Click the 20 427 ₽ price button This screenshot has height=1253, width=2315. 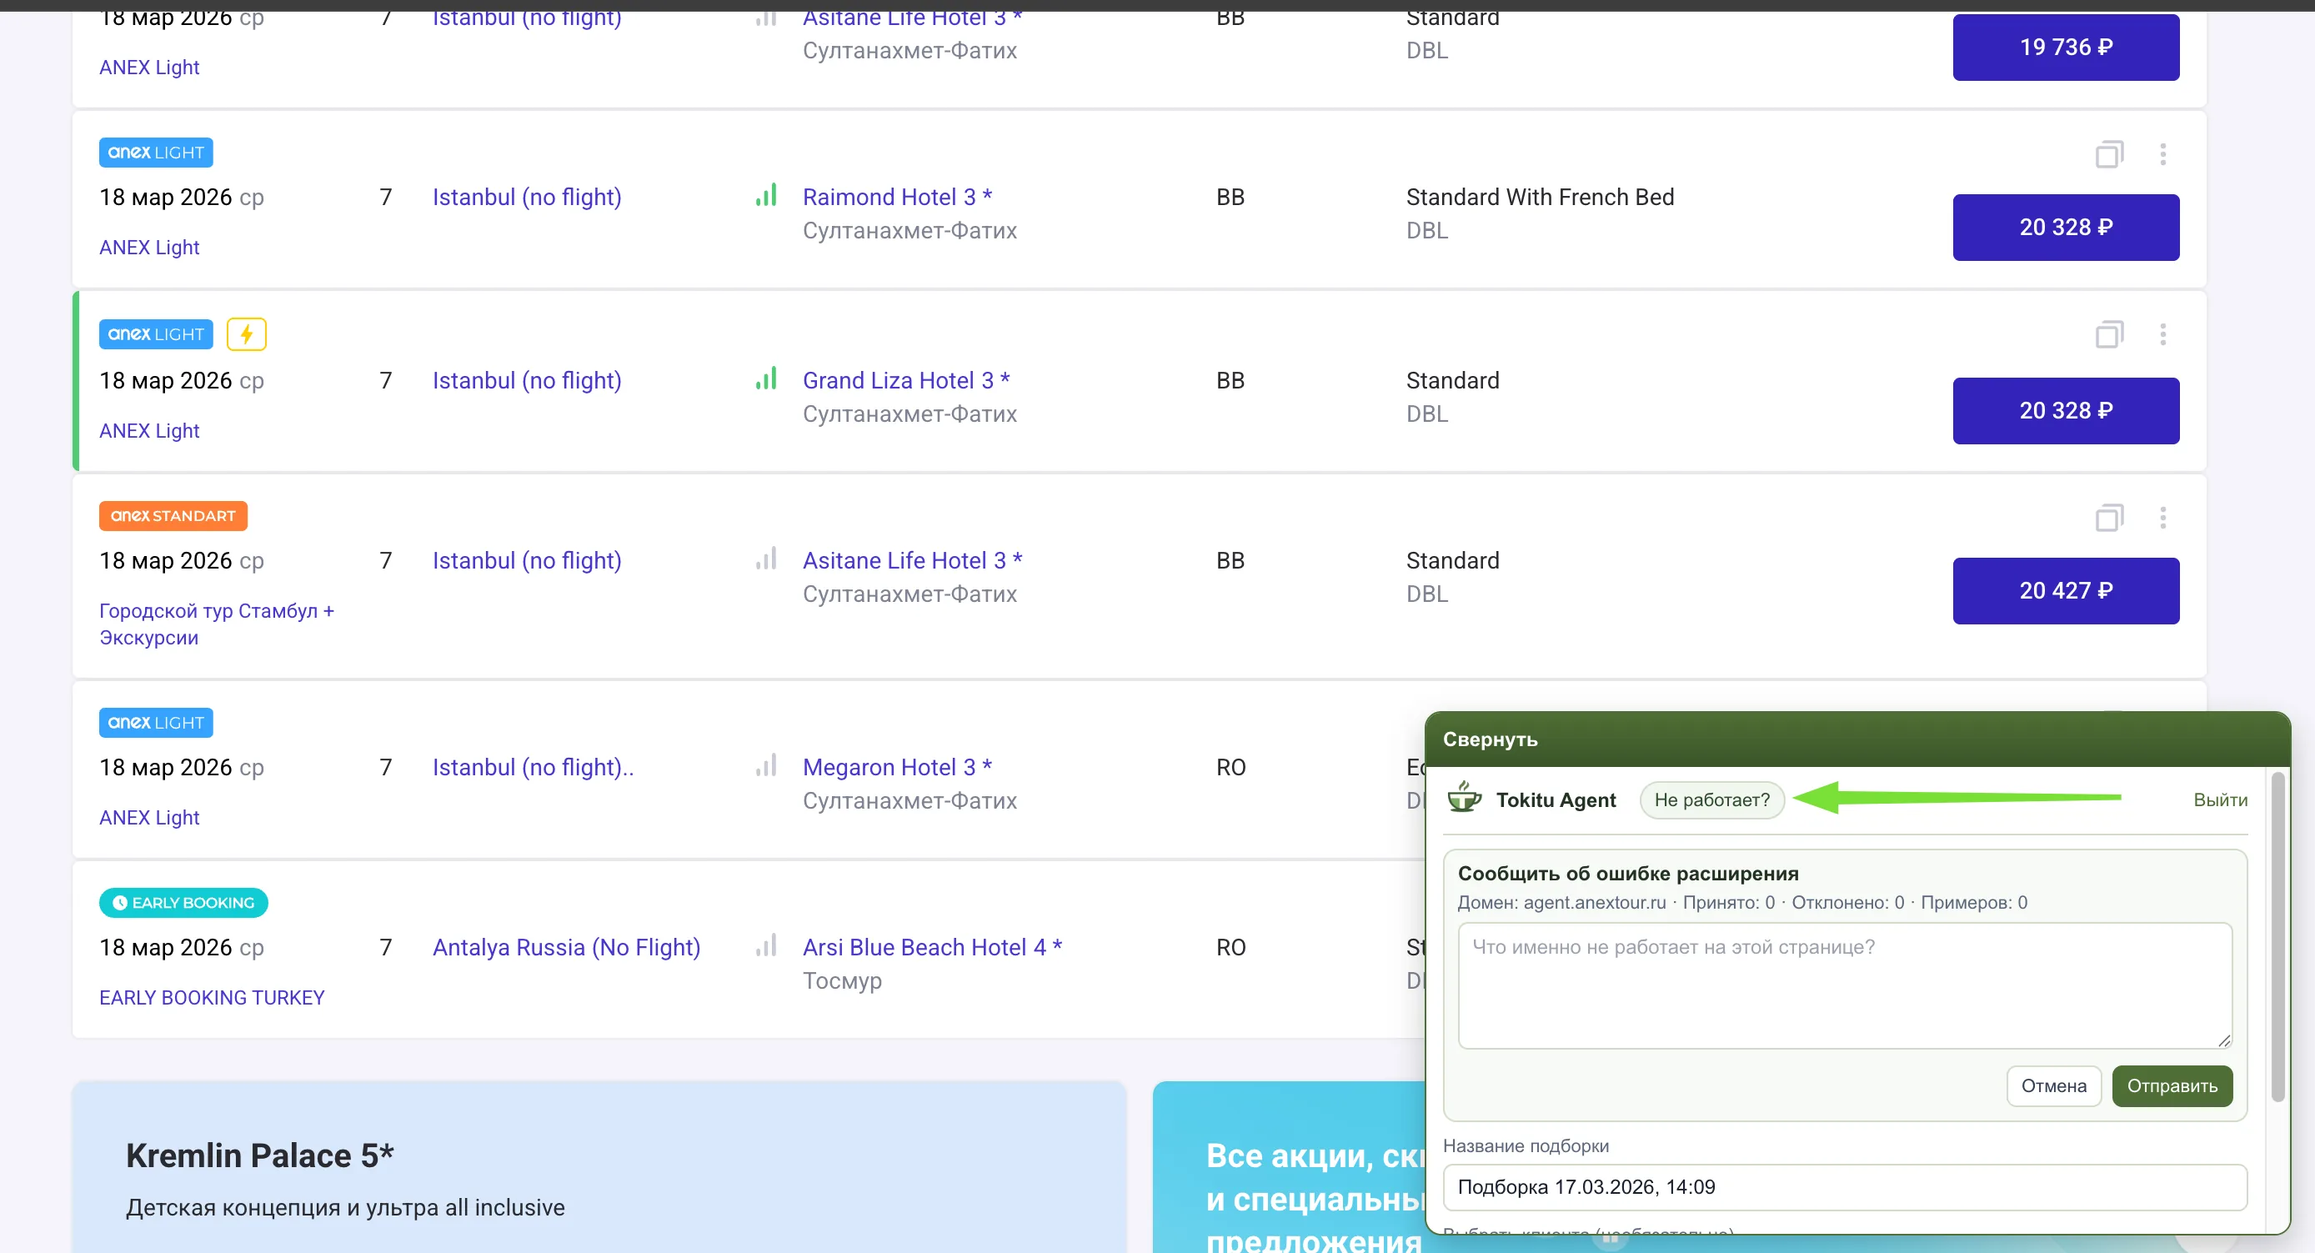(2065, 590)
